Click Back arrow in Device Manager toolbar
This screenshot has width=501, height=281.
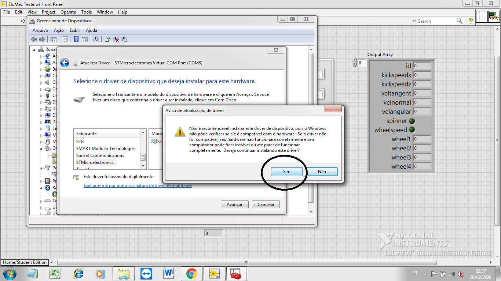pos(34,40)
